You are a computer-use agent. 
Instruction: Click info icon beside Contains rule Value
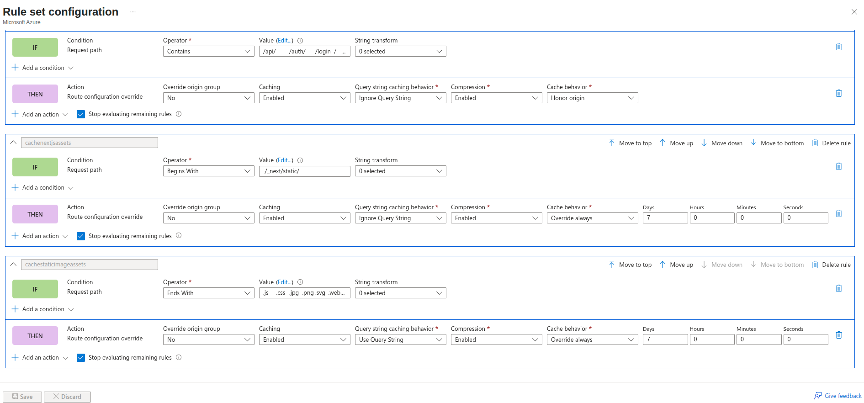[300, 41]
